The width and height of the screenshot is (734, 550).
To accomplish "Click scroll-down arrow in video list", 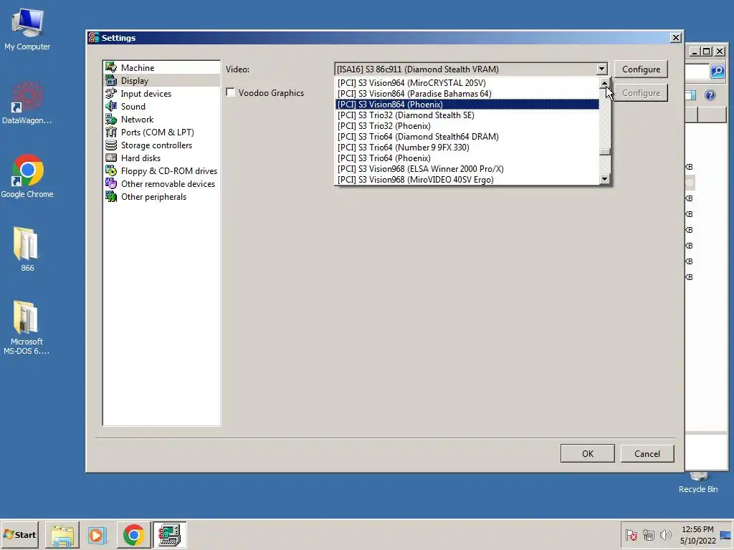I will tap(605, 179).
